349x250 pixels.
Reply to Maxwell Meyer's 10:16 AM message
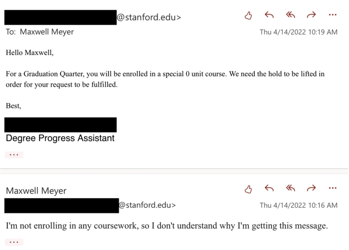point(269,188)
